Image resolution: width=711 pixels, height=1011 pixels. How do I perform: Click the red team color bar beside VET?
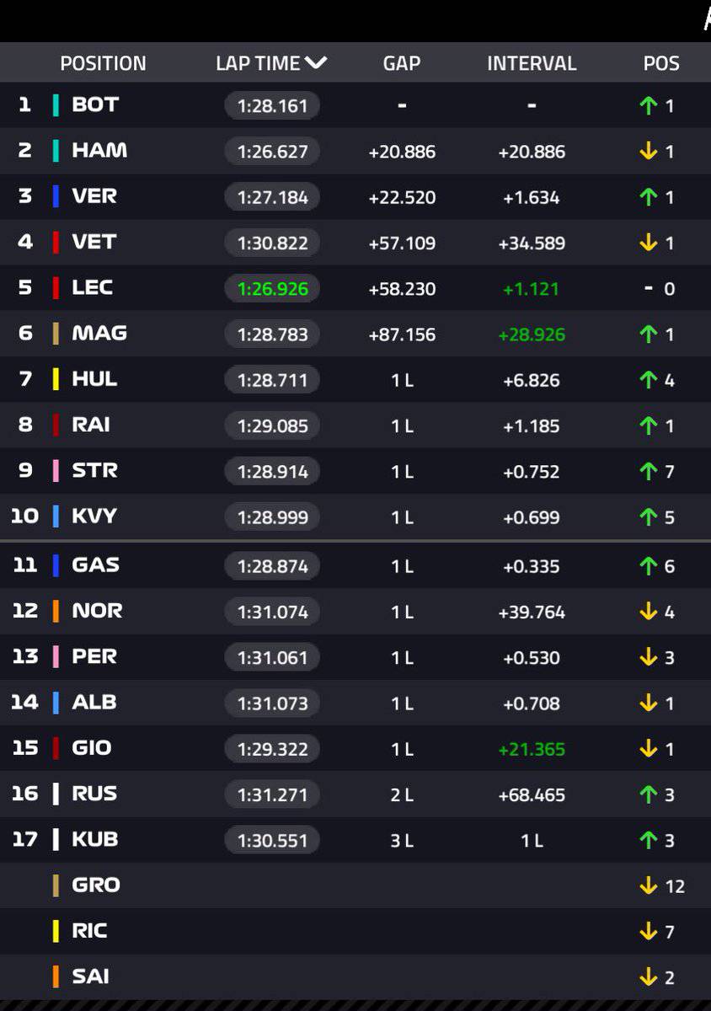click(56, 242)
